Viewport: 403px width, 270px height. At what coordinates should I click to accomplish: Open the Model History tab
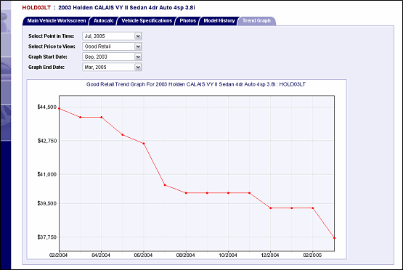point(219,21)
